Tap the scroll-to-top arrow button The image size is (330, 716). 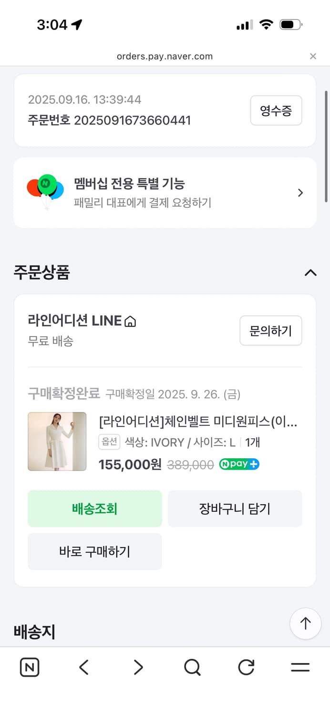pos(305,623)
